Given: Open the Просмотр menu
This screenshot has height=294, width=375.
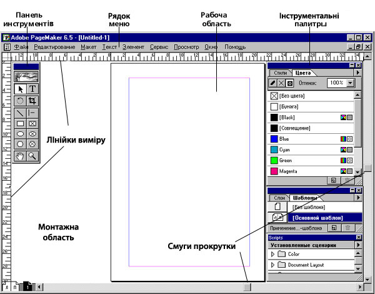Looking at the screenshot, I should (186, 47).
